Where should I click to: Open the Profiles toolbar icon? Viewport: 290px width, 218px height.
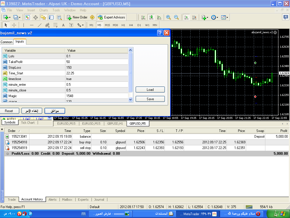[17, 17]
